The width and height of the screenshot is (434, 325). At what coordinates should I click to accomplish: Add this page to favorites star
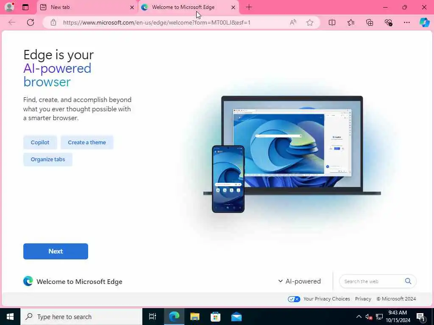(x=310, y=22)
